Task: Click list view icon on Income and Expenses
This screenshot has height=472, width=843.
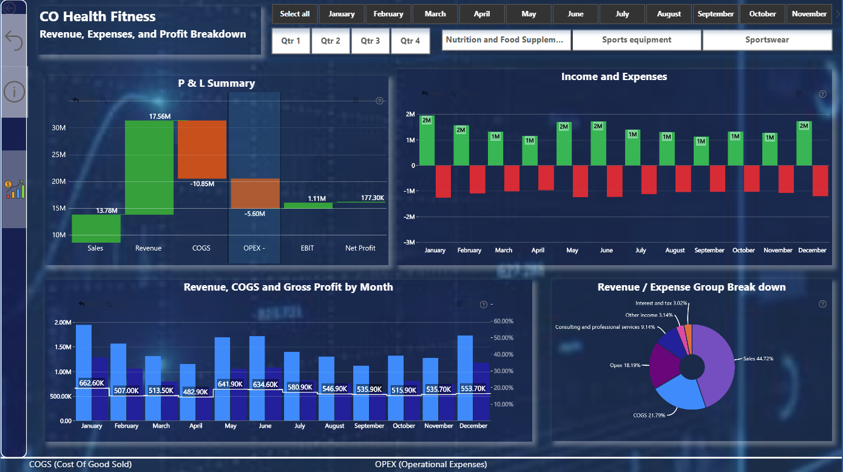Action: click(799, 93)
